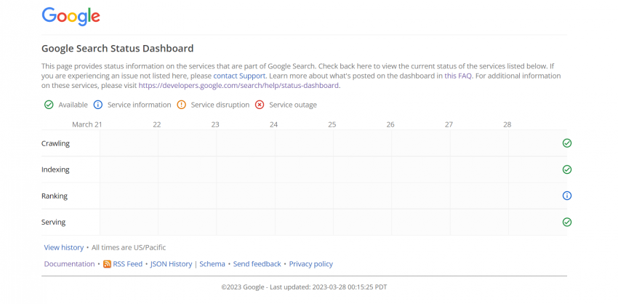The width and height of the screenshot is (618, 304).
Task: Click the Ranking row service information icon
Action: (x=567, y=196)
